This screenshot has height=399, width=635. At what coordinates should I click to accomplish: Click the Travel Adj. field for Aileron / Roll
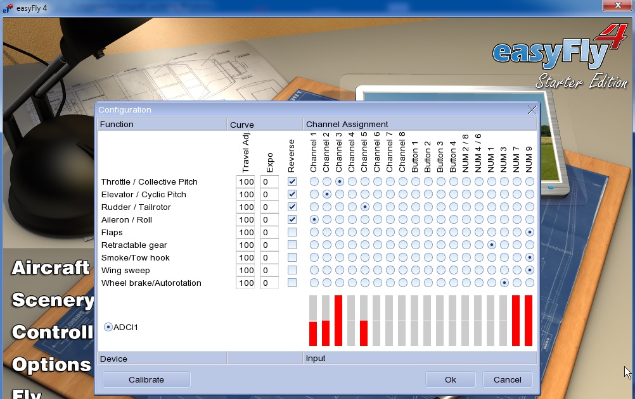(x=245, y=219)
